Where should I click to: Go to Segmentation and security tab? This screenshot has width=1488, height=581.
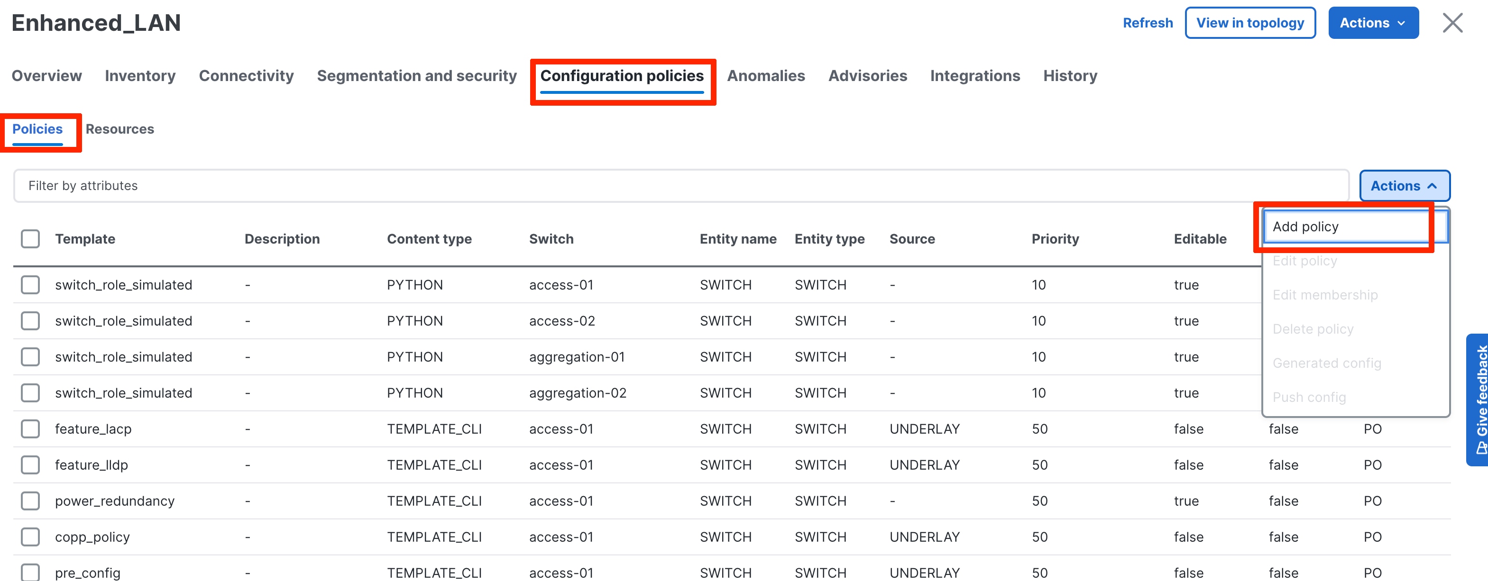point(416,76)
